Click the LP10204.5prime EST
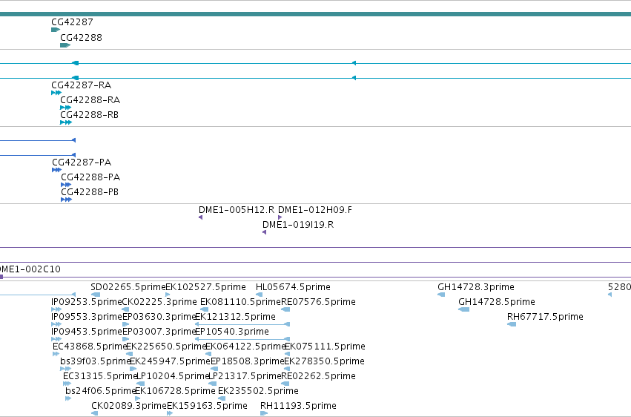 tap(173, 376)
